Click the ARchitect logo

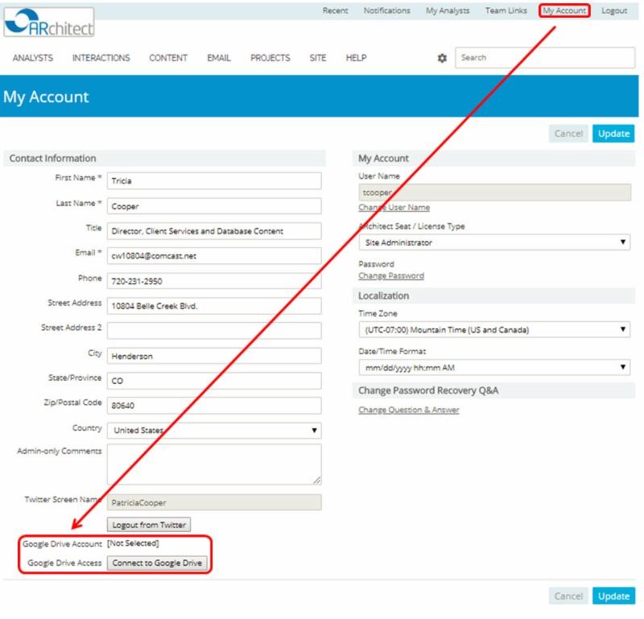49,23
